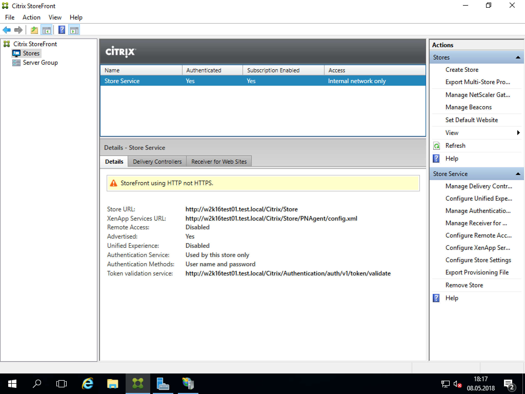Collapse the Stores actions section
This screenshot has width=525, height=394.
pos(518,57)
